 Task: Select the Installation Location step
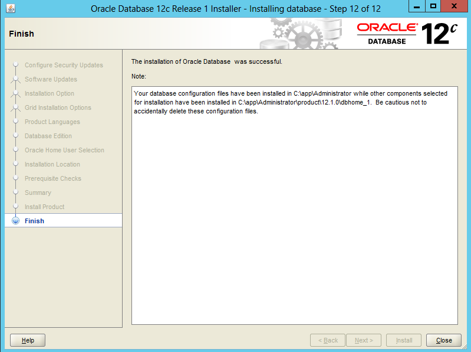point(52,164)
